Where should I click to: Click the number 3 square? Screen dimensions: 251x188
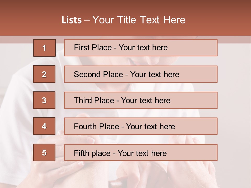(44, 100)
